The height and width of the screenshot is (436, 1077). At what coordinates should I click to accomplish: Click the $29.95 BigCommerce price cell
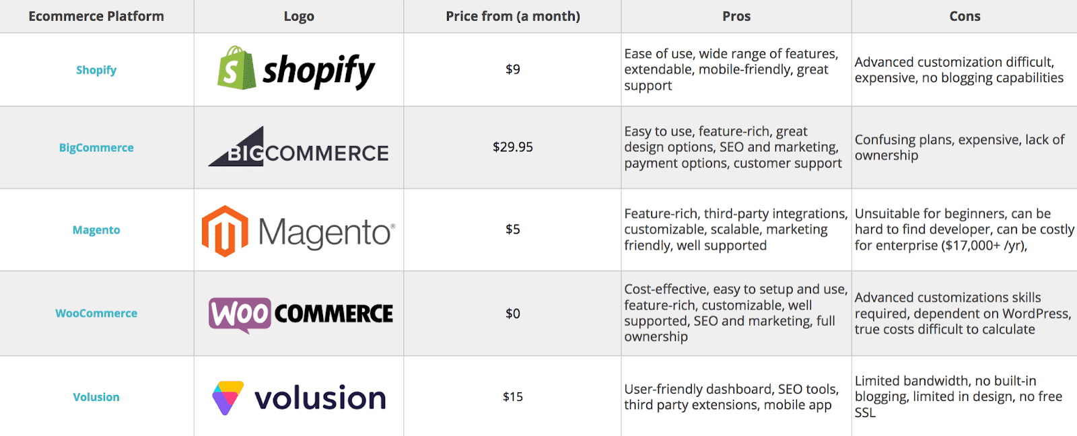513,147
